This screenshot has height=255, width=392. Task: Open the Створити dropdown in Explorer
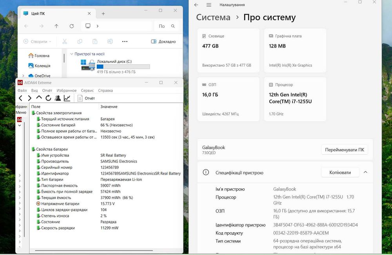(x=37, y=42)
